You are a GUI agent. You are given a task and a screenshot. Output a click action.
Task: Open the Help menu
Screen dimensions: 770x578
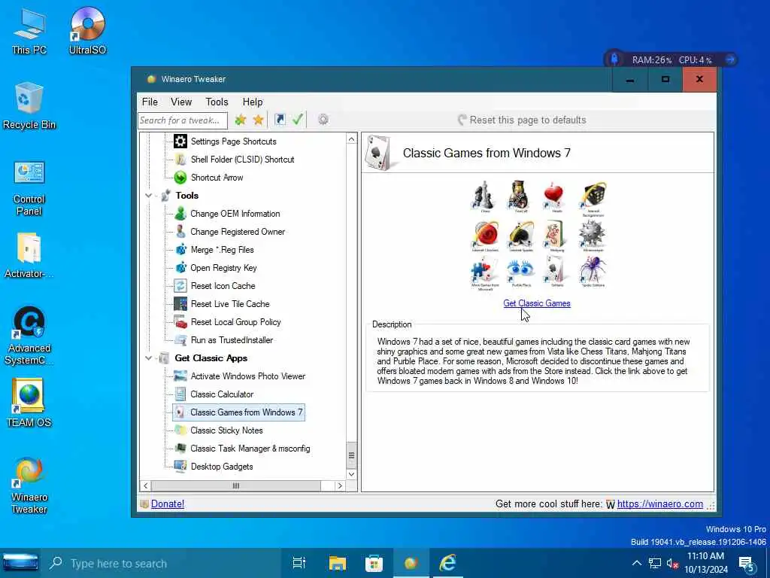click(253, 102)
